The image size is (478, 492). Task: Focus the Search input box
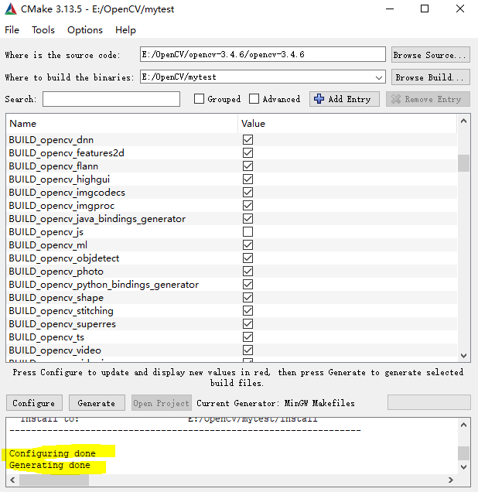pyautogui.click(x=111, y=99)
